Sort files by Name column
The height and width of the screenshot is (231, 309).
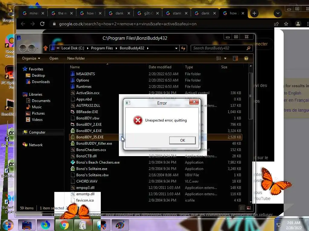click(75, 67)
